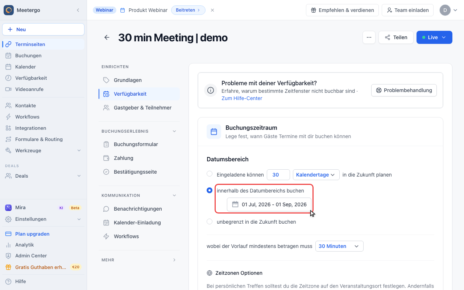Click the Problembehandlung button
464x290 pixels.
pyautogui.click(x=404, y=90)
